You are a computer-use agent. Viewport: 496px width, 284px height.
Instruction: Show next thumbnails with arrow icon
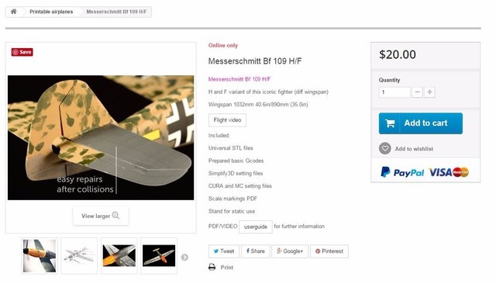(x=184, y=257)
